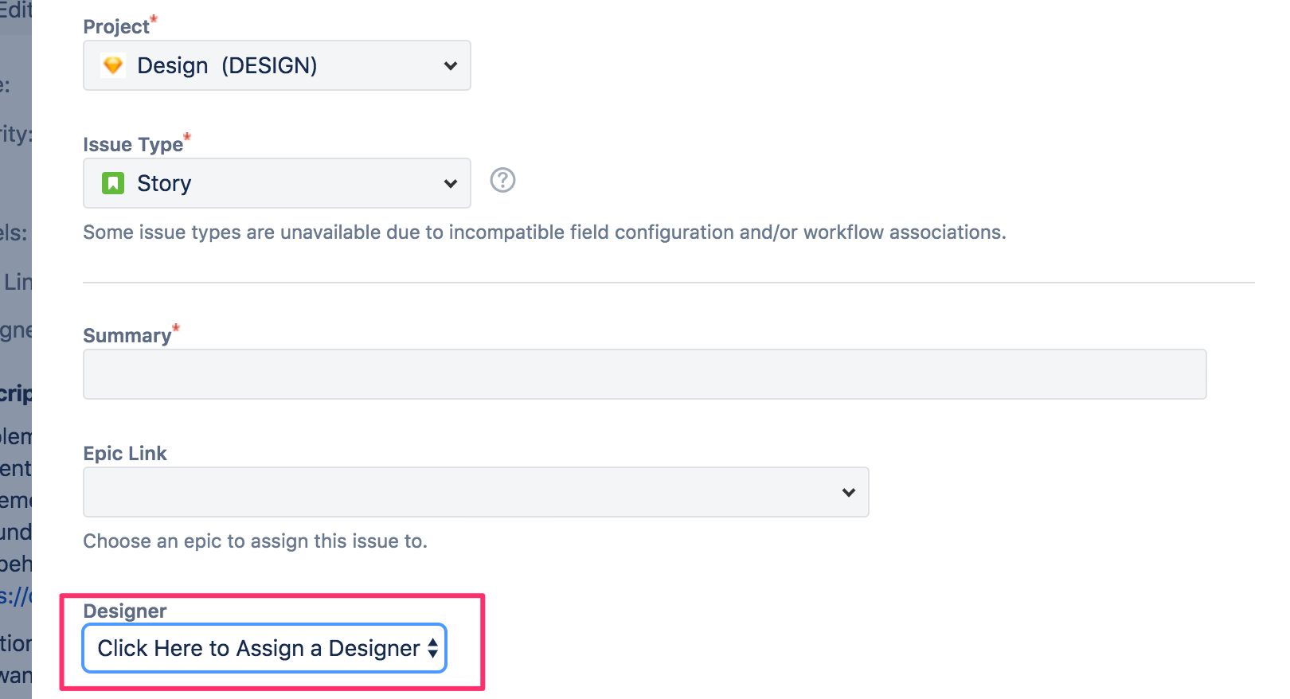The width and height of the screenshot is (1290, 699).
Task: Click the Epic Link field label
Action: (125, 453)
